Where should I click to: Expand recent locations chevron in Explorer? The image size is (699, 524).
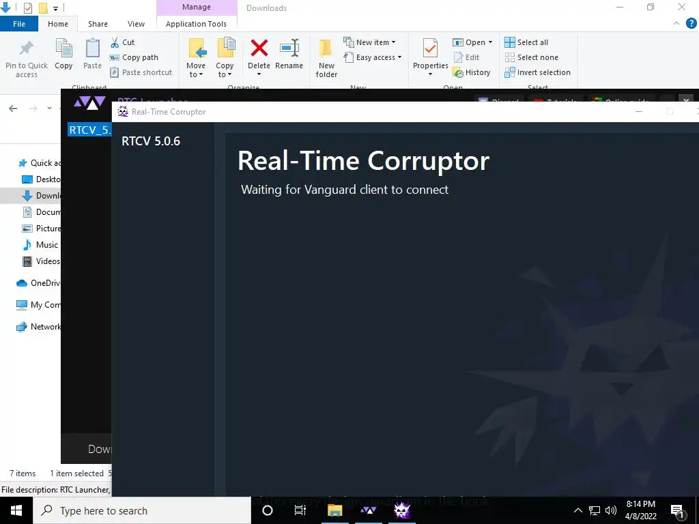[49, 108]
